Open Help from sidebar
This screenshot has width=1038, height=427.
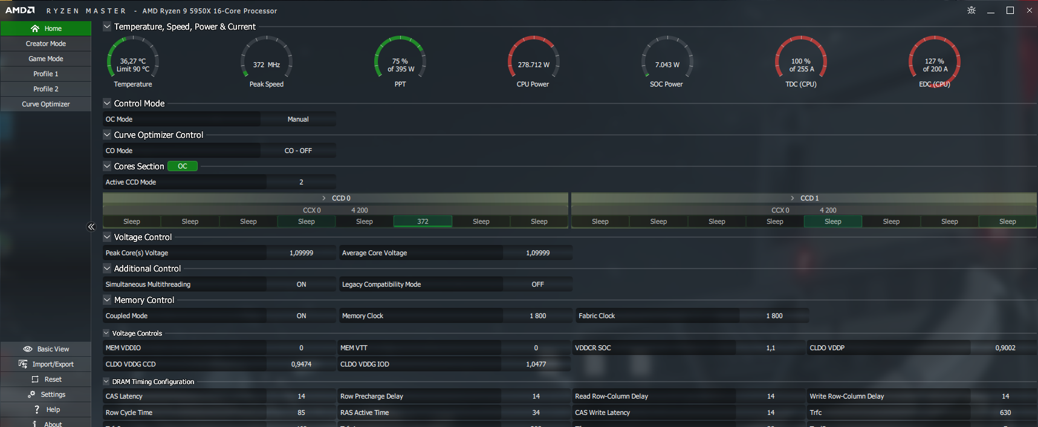pos(46,409)
